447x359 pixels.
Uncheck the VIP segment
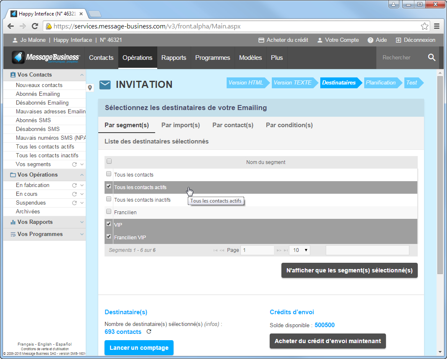[x=109, y=225]
